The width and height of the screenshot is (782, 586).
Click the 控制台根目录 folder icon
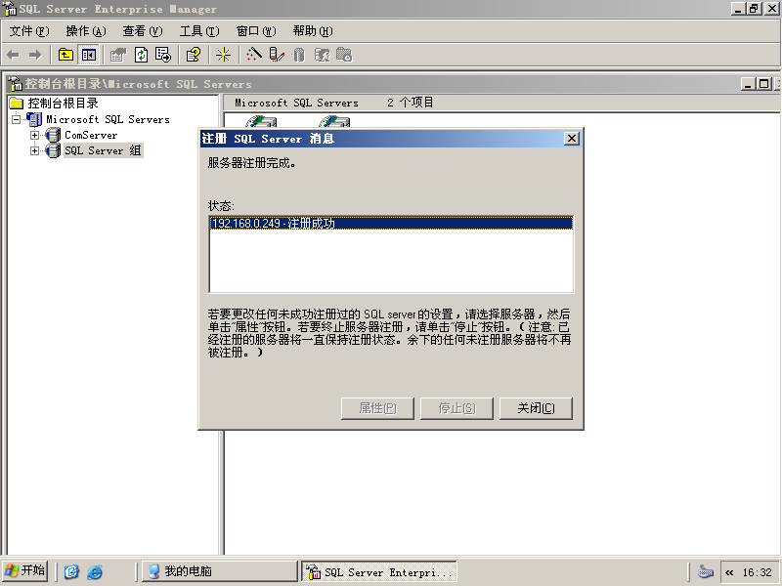17,104
